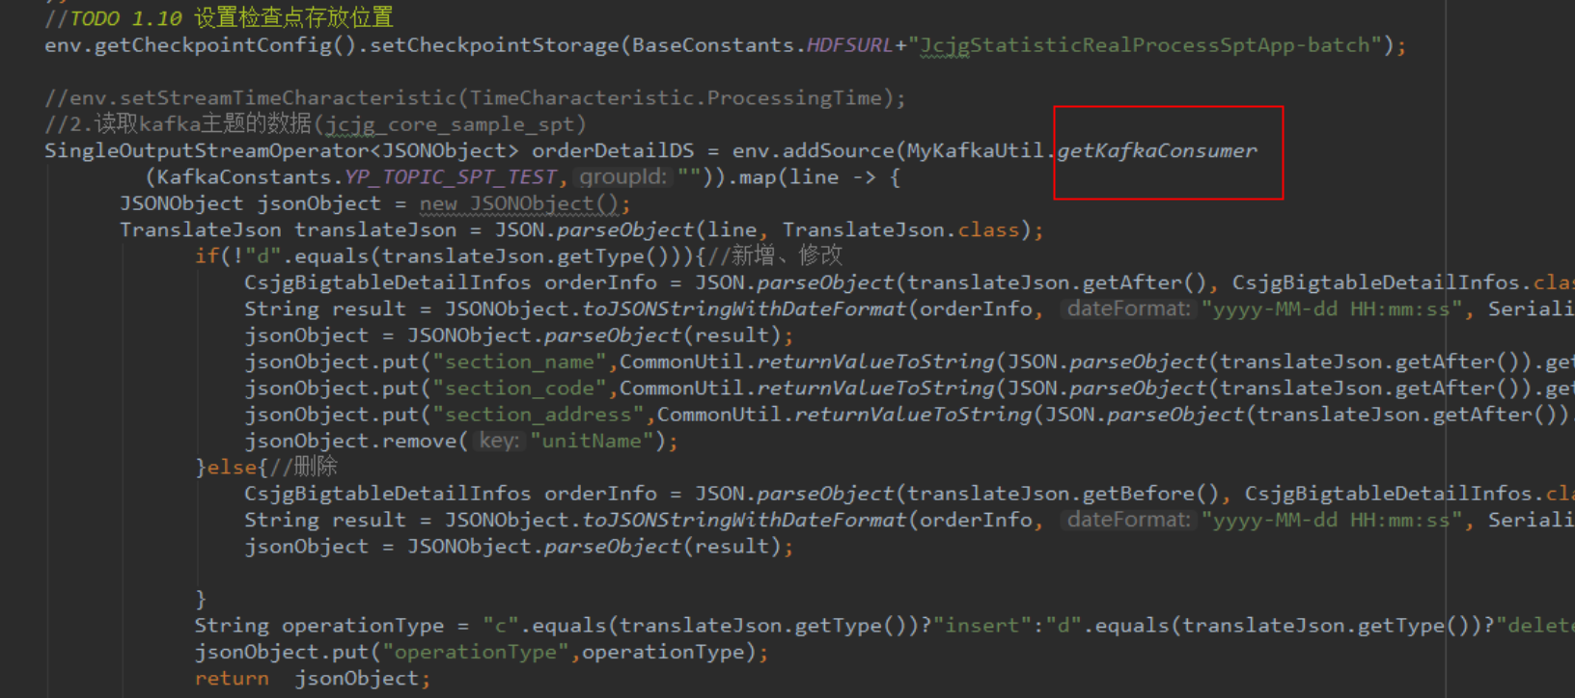This screenshot has width=1575, height=698.
Task: Click BaseConstants class reference
Action: (713, 45)
